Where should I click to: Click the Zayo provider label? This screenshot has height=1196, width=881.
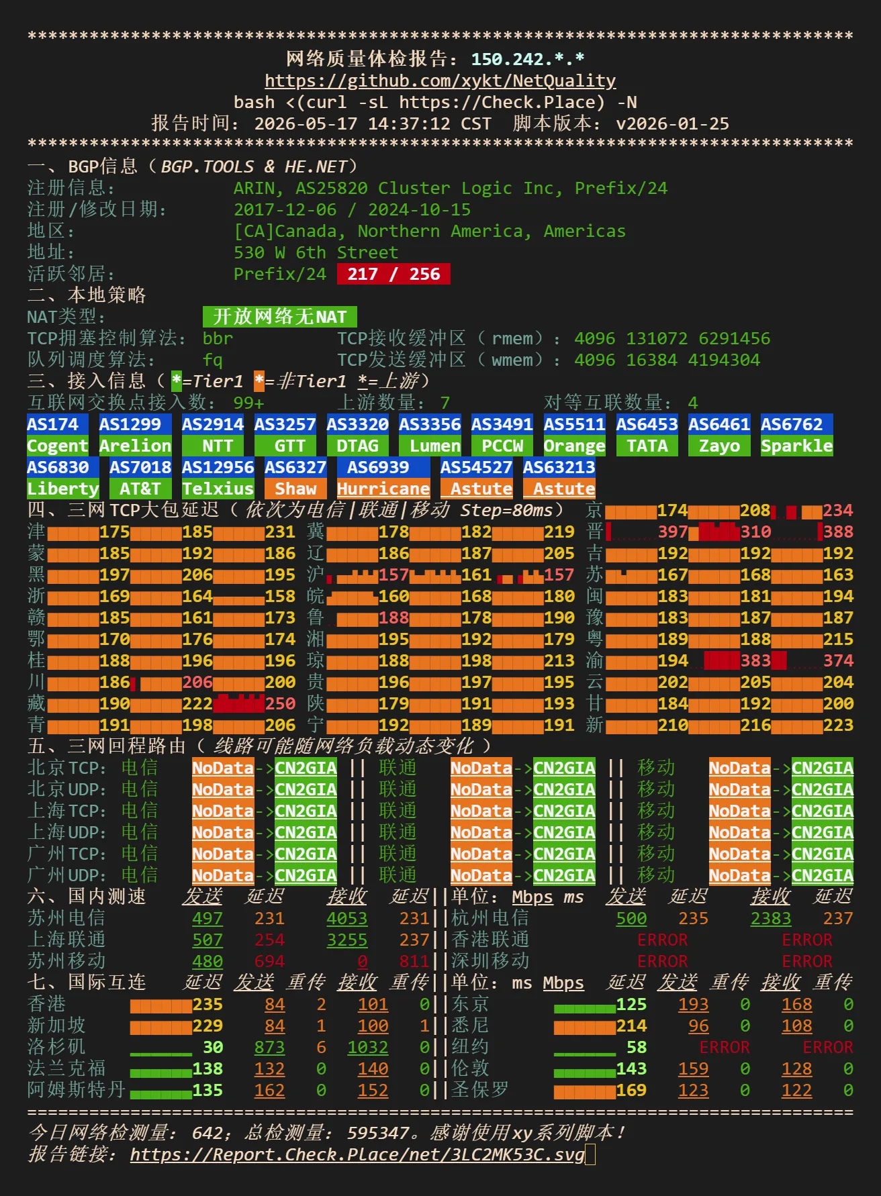[719, 446]
